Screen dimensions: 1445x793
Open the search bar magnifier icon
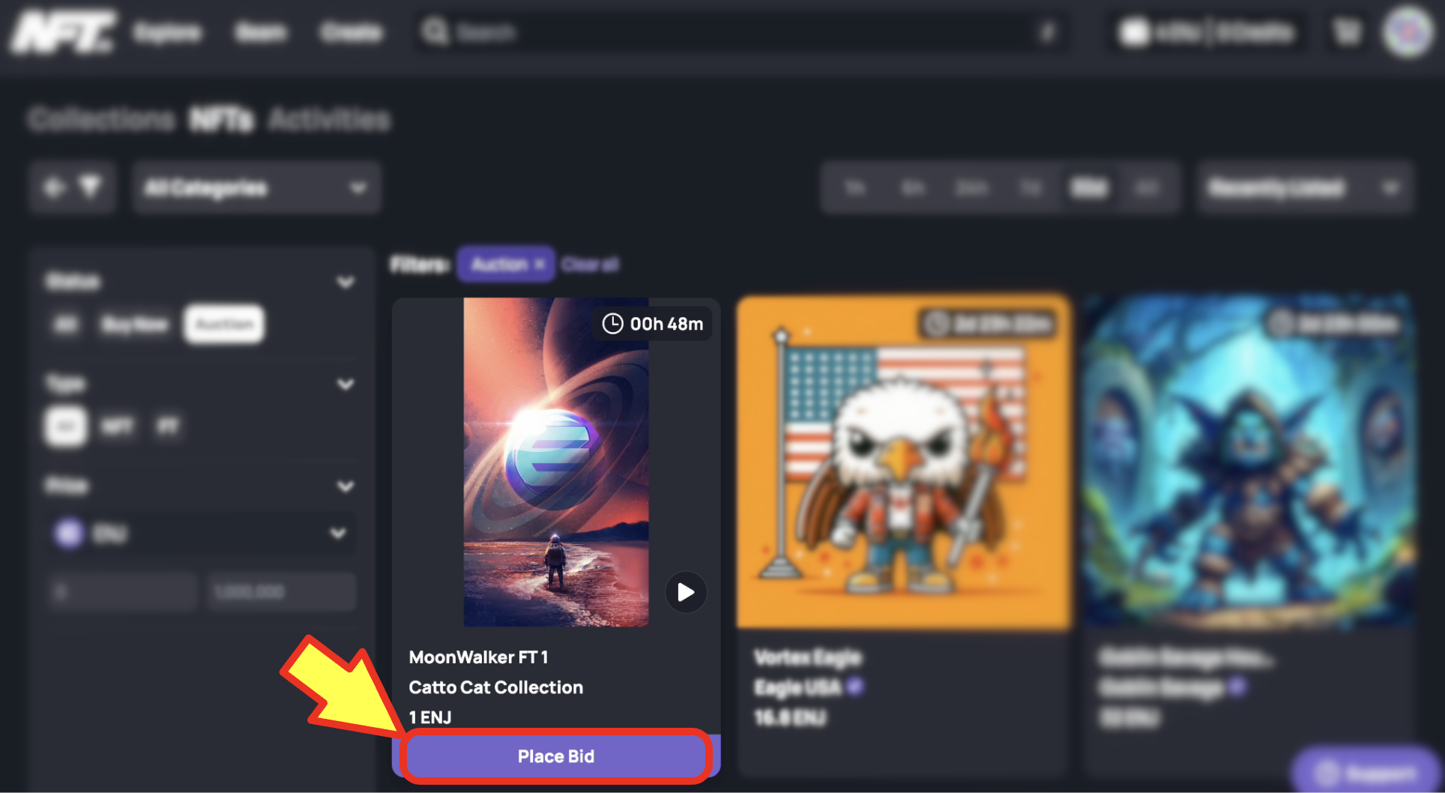(435, 31)
